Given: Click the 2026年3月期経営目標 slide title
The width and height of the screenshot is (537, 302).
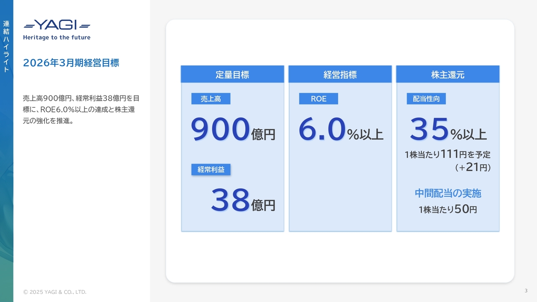Looking at the screenshot, I should (x=71, y=63).
